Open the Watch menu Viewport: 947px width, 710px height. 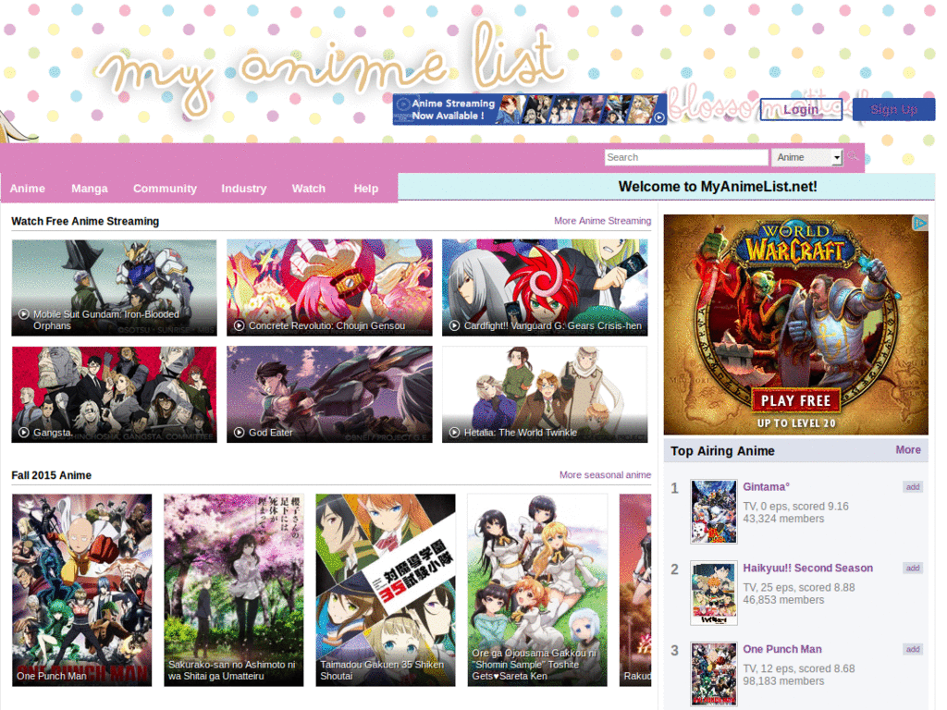pyautogui.click(x=309, y=189)
